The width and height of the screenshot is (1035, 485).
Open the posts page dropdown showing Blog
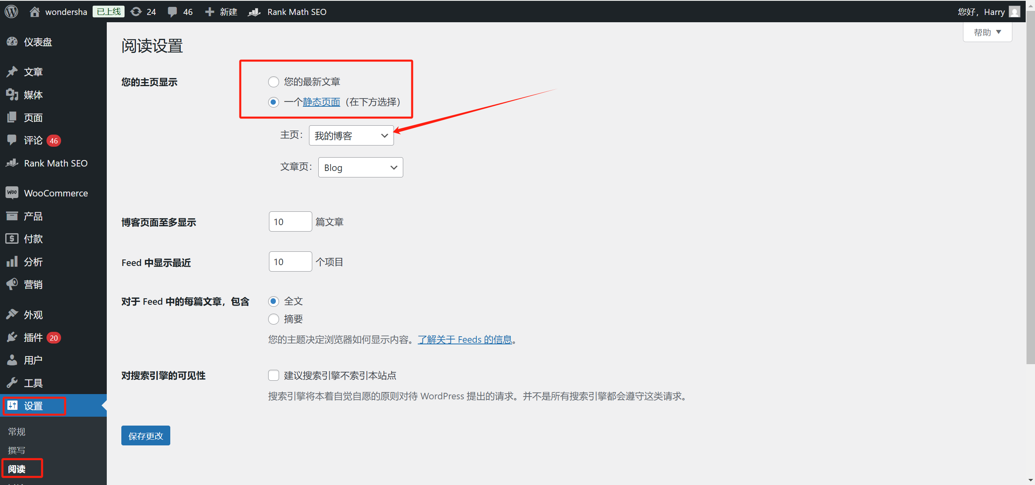coord(360,167)
